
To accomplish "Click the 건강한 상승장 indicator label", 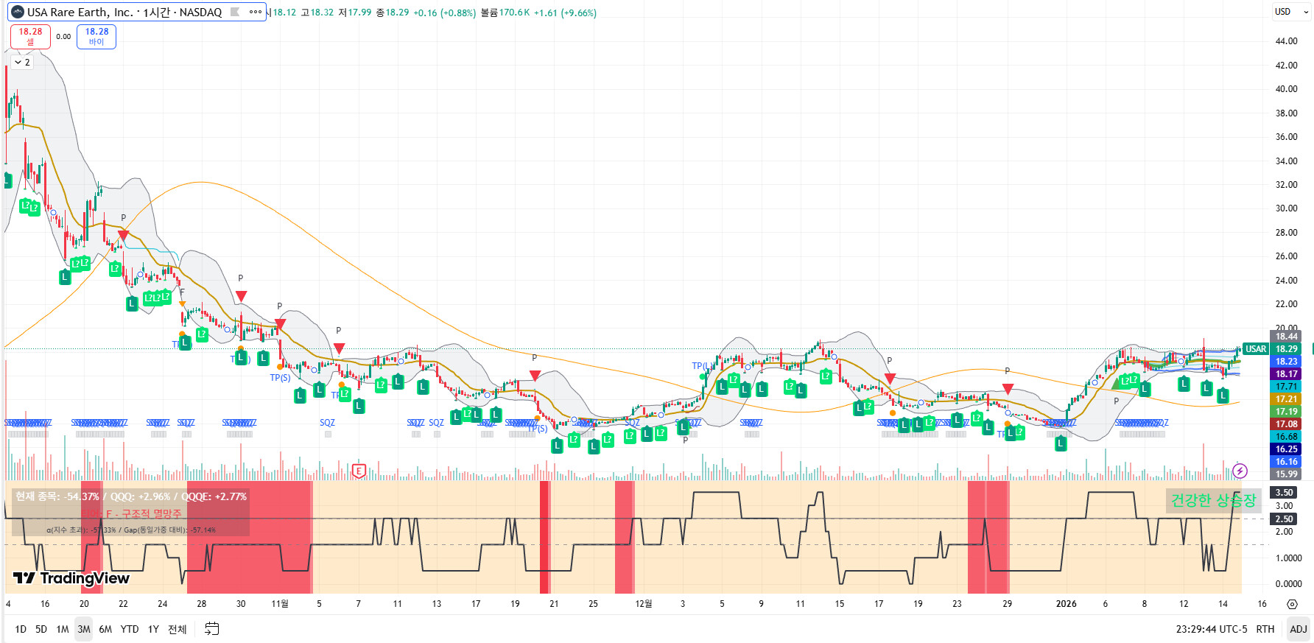I will pos(1213,501).
